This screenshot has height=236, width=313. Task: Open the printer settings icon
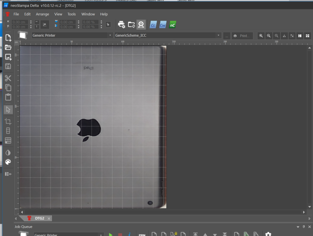(121, 24)
